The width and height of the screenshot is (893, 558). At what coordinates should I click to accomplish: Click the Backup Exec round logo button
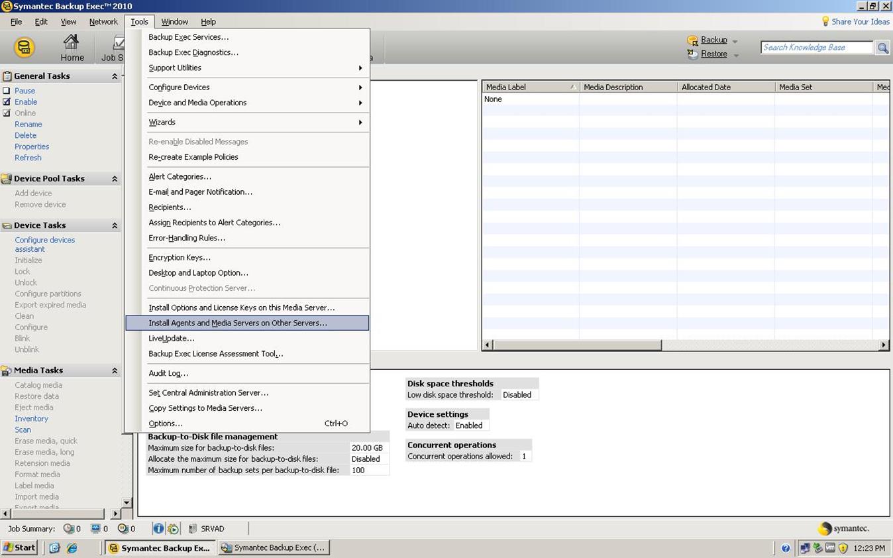click(x=25, y=47)
